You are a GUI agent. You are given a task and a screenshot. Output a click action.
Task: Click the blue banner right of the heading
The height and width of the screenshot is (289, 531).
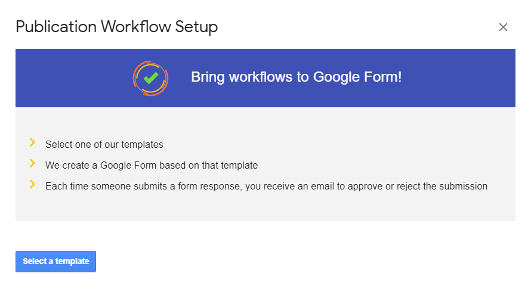tap(459, 78)
